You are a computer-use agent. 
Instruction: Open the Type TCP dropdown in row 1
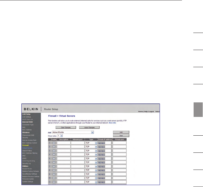coord(91,143)
